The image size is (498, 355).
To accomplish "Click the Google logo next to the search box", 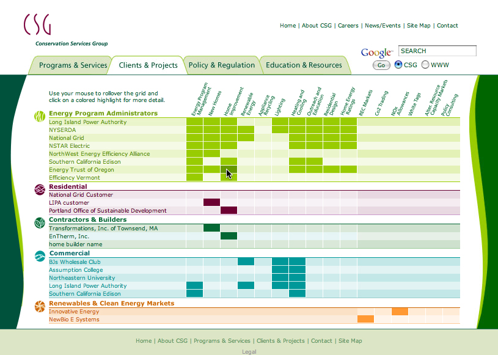I will pyautogui.click(x=376, y=53).
